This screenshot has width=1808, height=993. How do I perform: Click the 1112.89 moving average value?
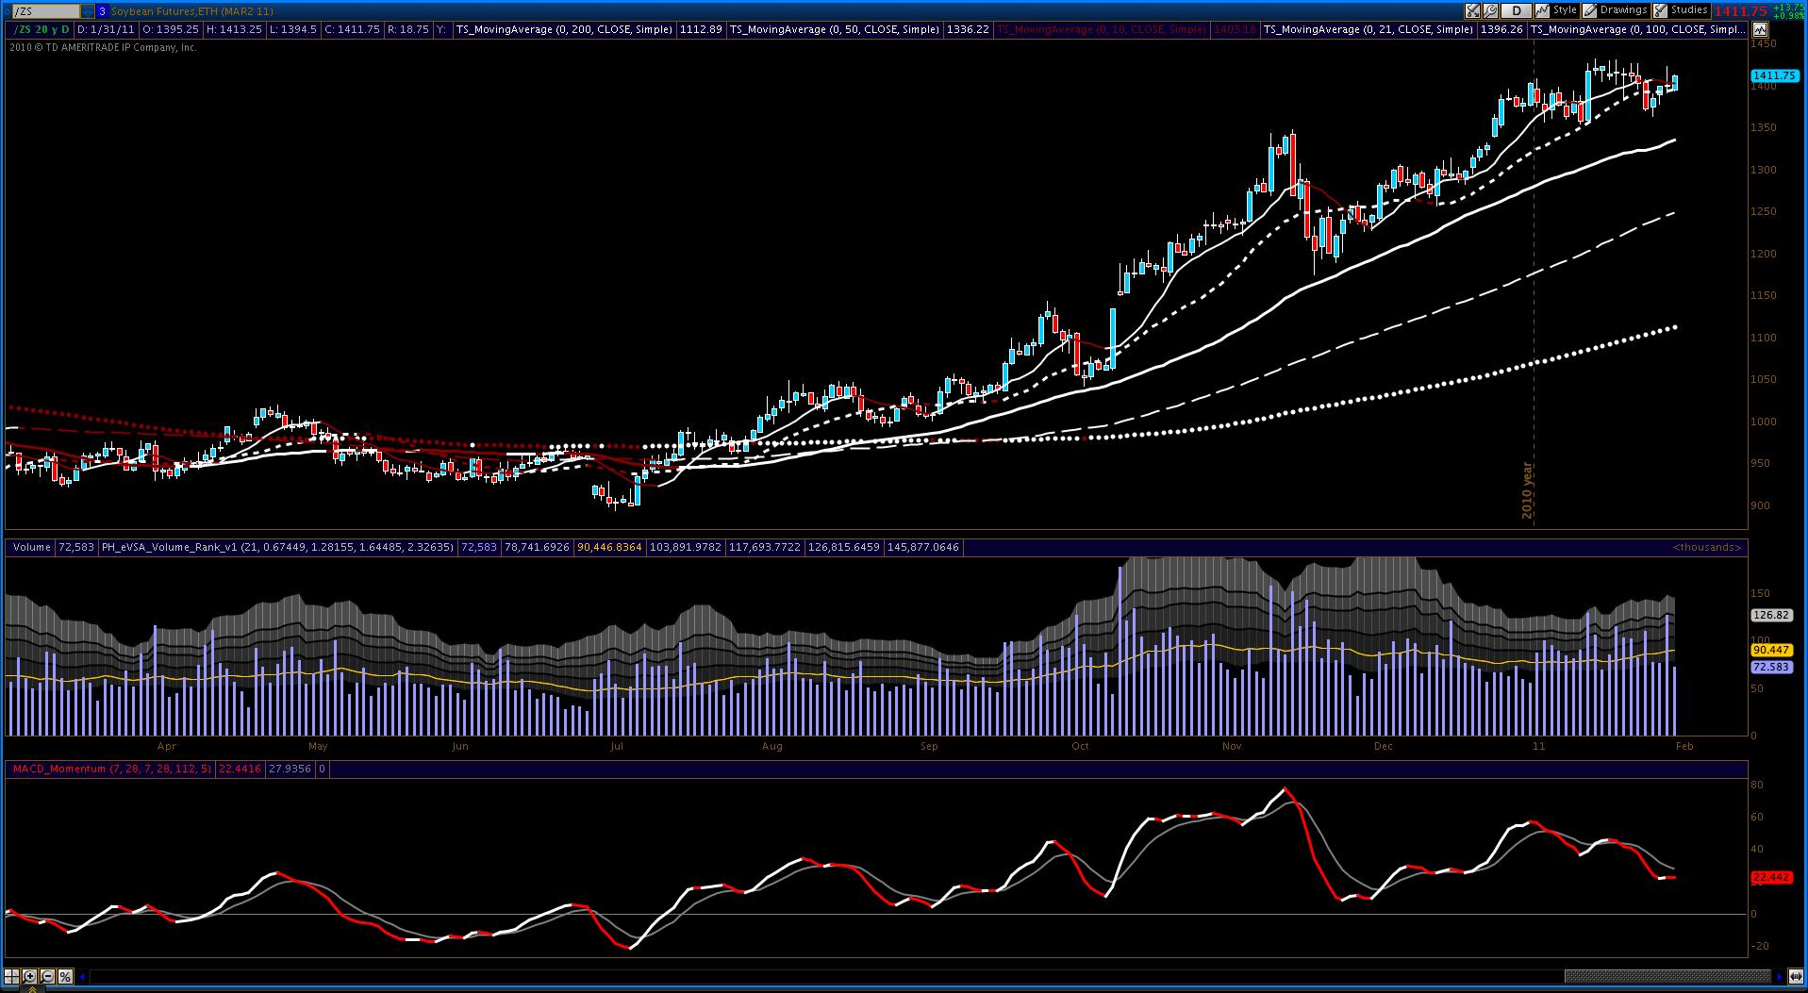tap(702, 29)
